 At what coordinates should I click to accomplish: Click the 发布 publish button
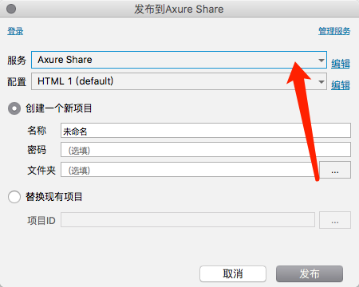coord(310,273)
